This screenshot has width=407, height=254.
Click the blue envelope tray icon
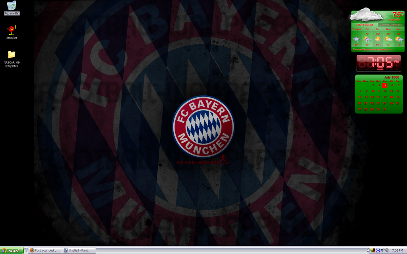point(378,250)
